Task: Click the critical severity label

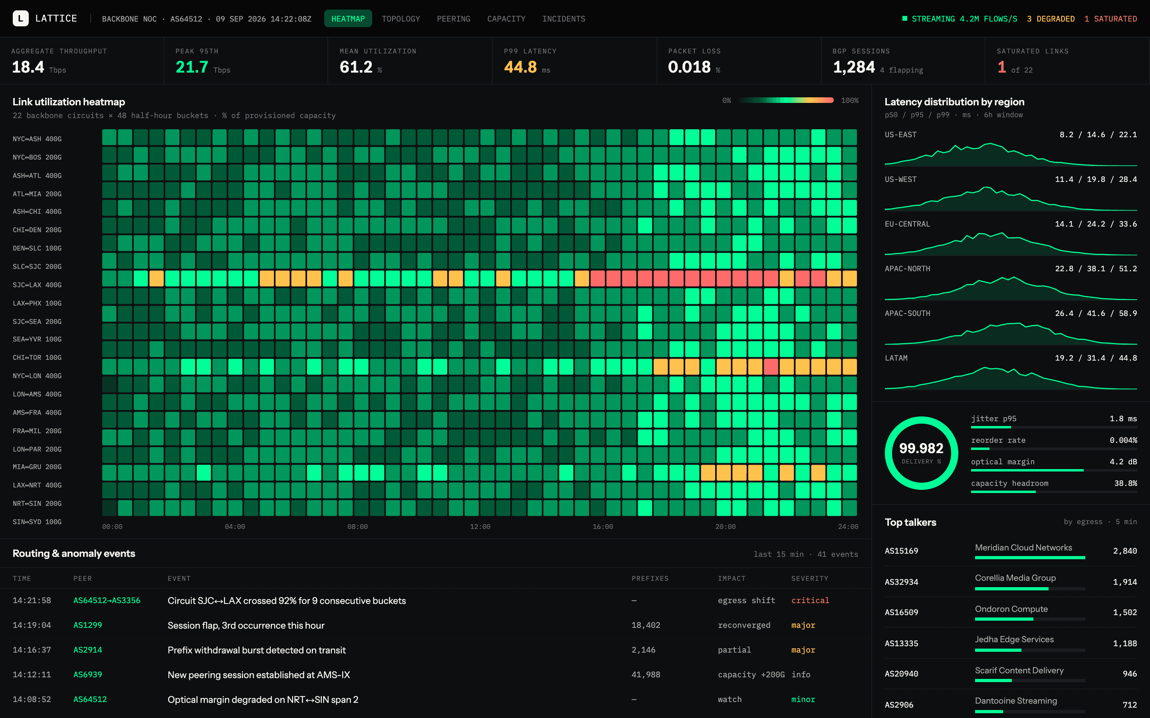Action: tap(810, 600)
